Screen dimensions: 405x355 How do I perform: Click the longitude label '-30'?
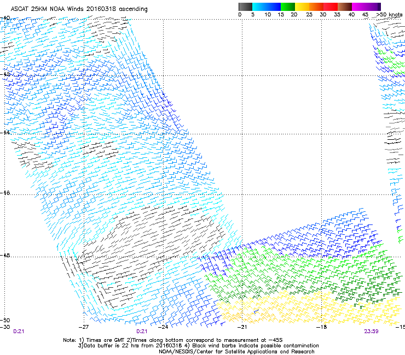(x=5, y=327)
